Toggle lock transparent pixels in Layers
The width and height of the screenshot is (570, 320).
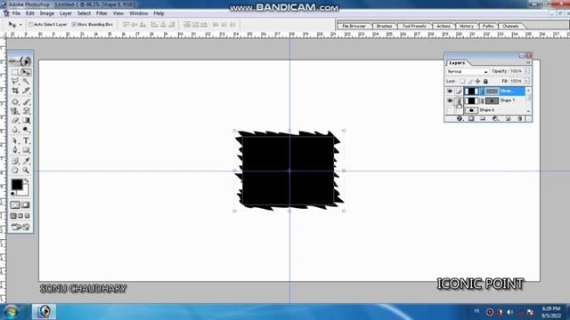click(462, 81)
